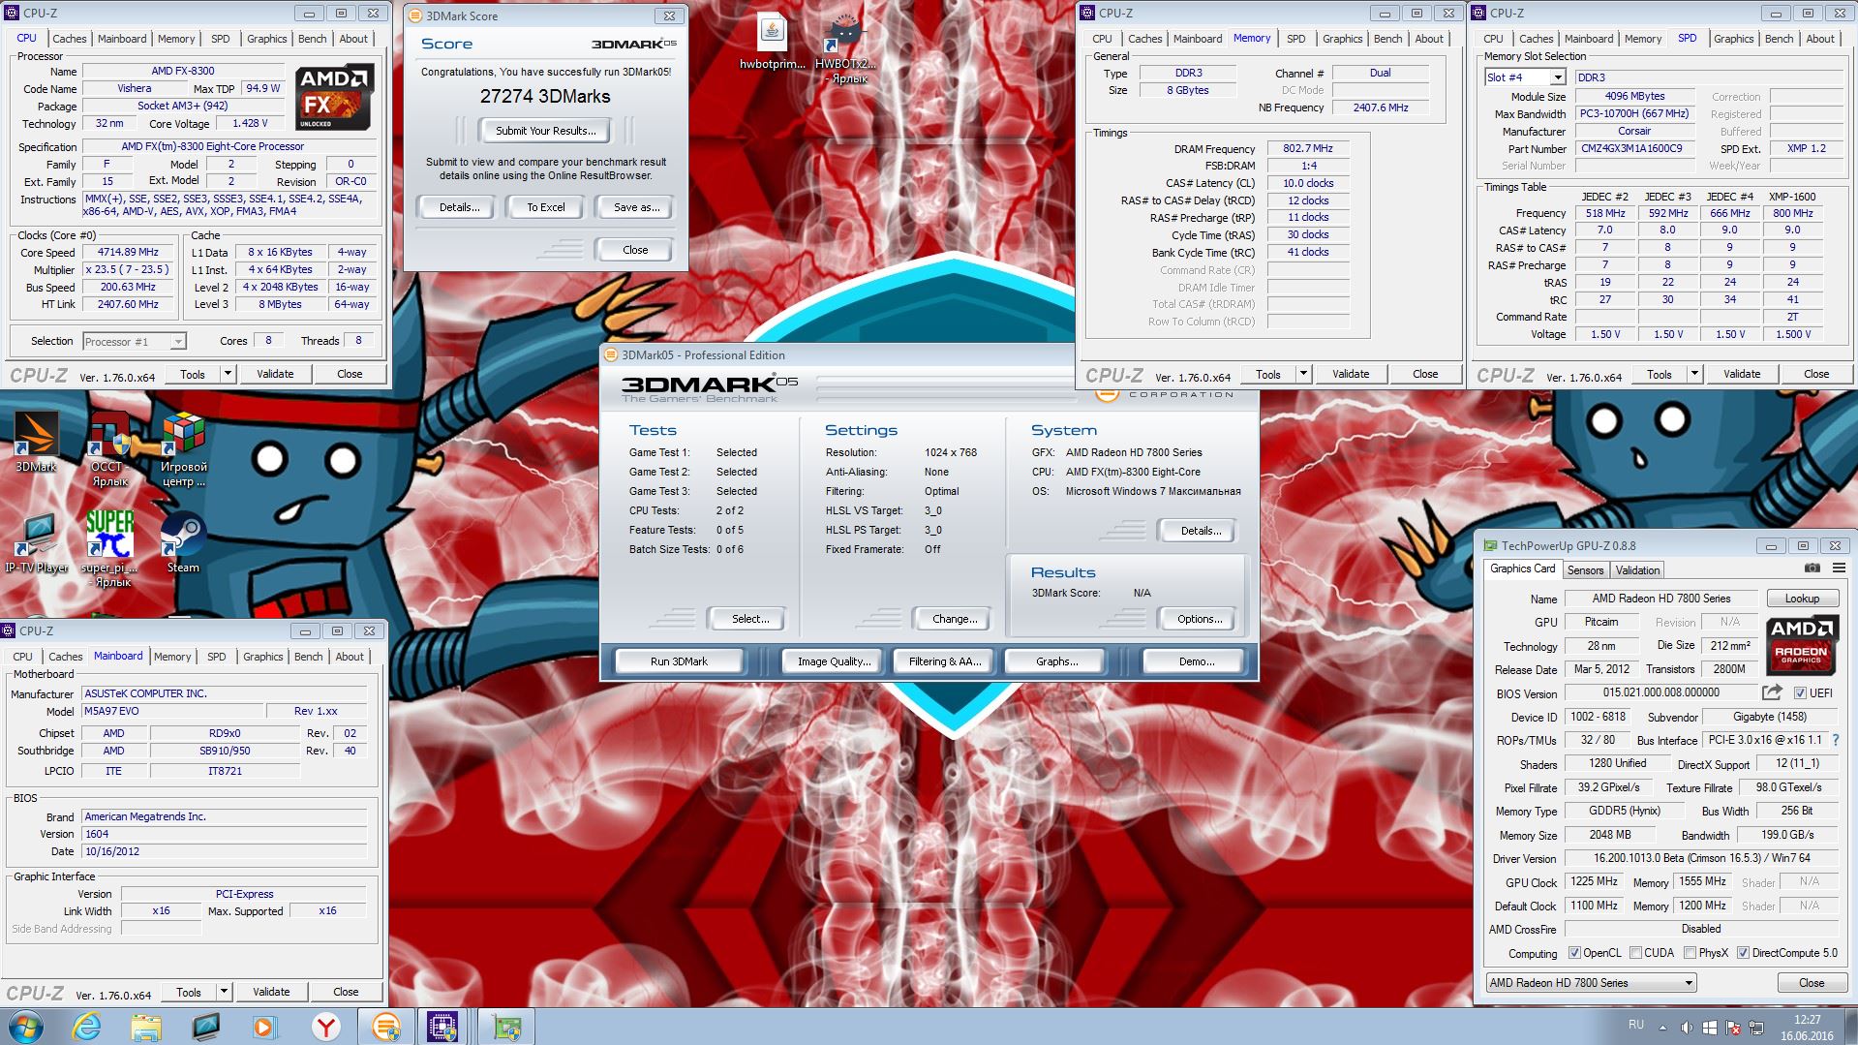
Task: Toggle the CUDA checkbox in GPU-Z
Action: click(1635, 953)
